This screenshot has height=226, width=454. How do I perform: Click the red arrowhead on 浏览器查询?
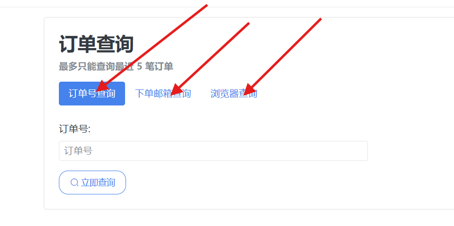tap(249, 89)
